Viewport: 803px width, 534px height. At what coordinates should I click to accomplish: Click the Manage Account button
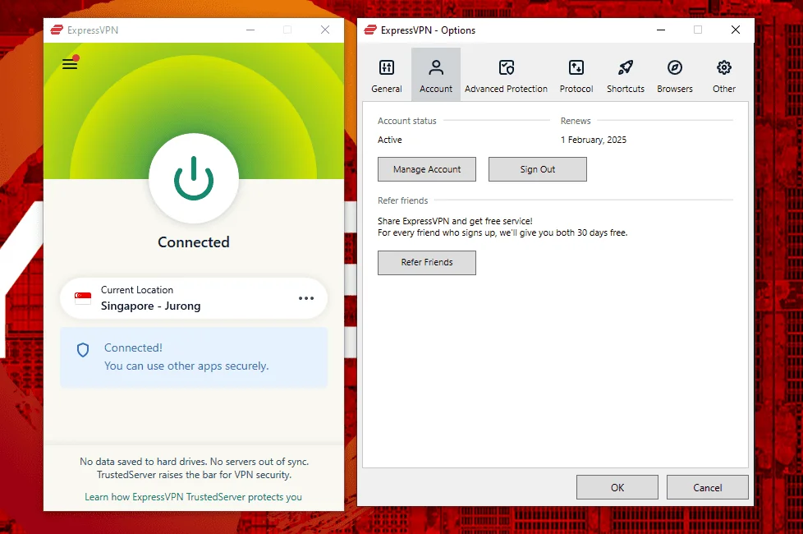click(x=427, y=169)
